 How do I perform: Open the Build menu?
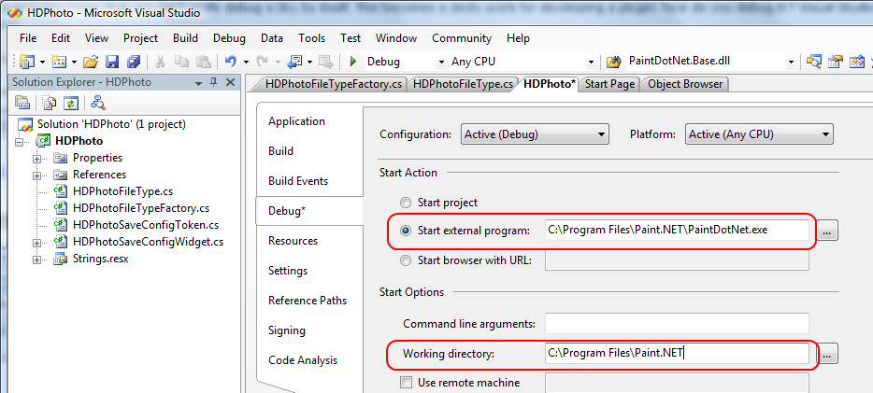(x=185, y=38)
